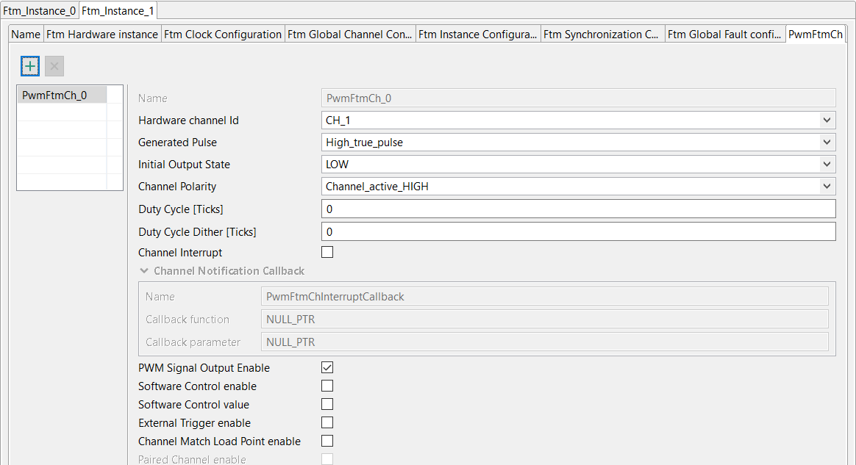
Task: Disable PWM Signal Output Enable
Action: [x=327, y=367]
